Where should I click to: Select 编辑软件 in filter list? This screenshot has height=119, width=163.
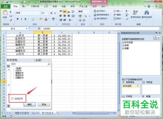click(19, 73)
